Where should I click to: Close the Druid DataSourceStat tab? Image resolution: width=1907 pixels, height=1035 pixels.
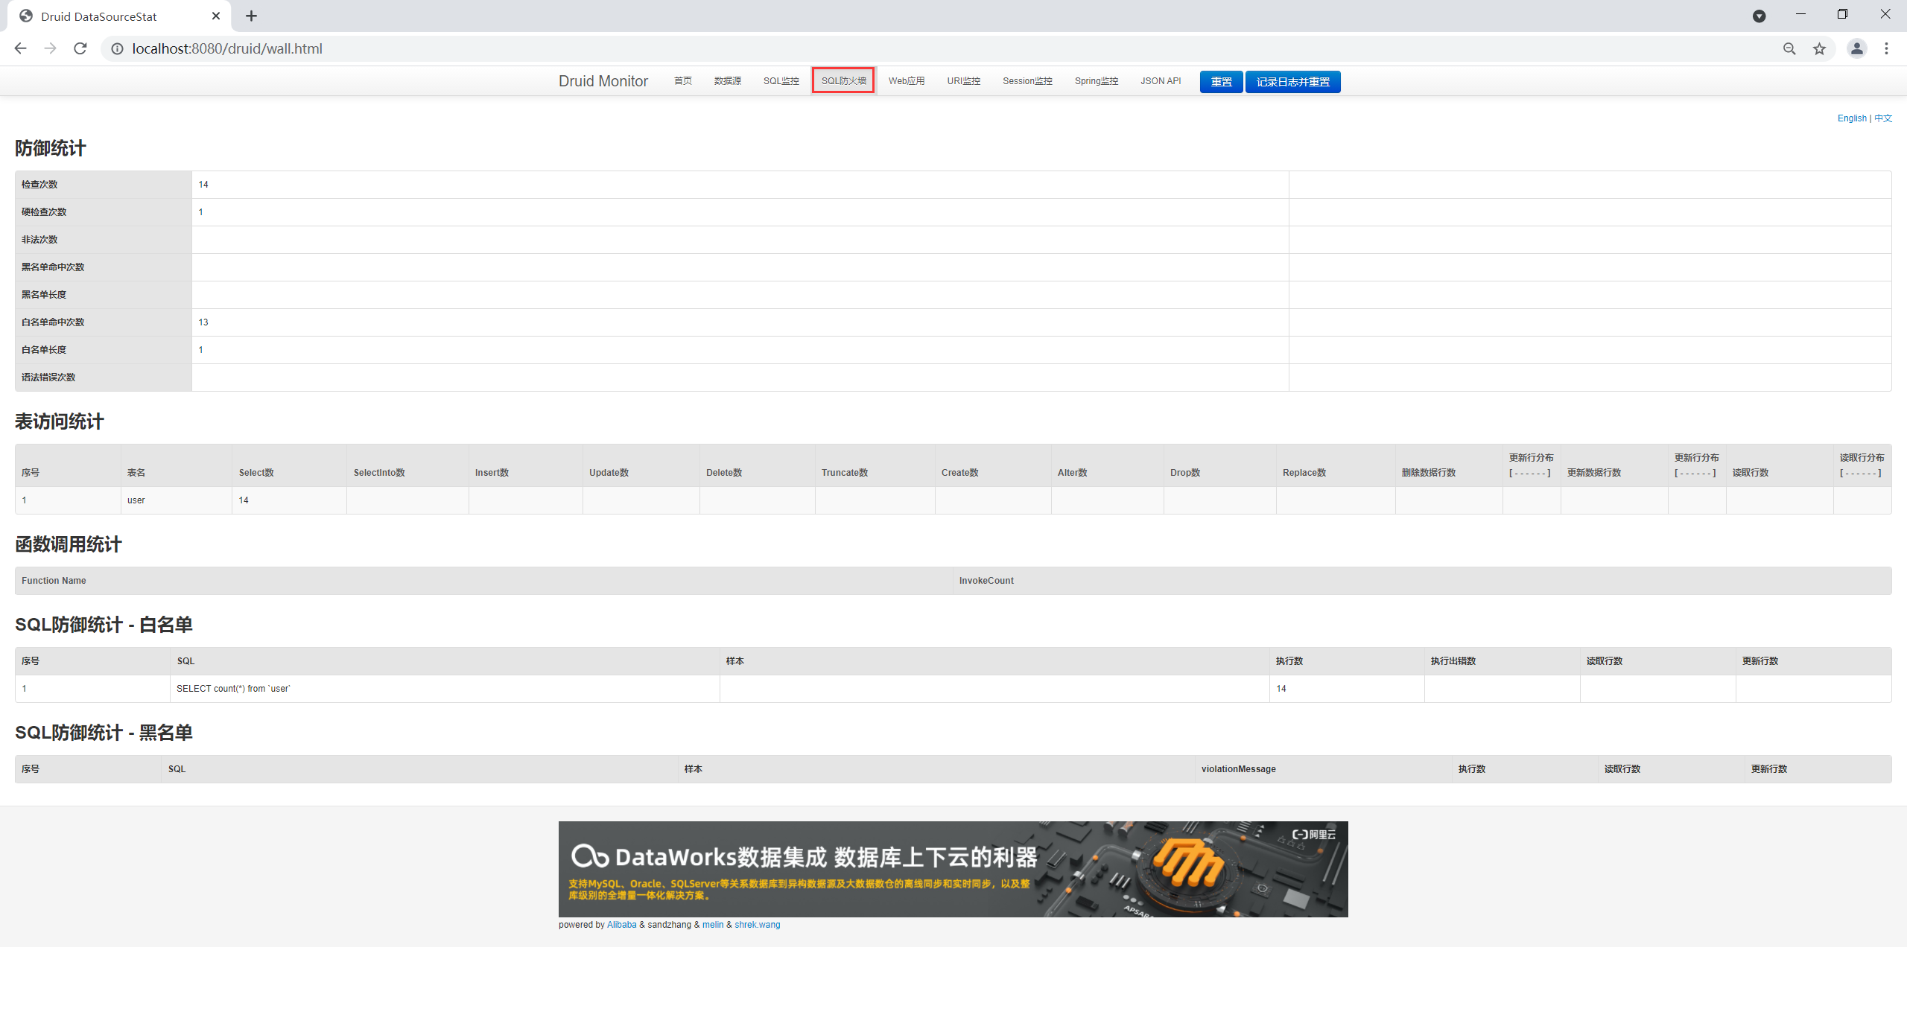[216, 16]
